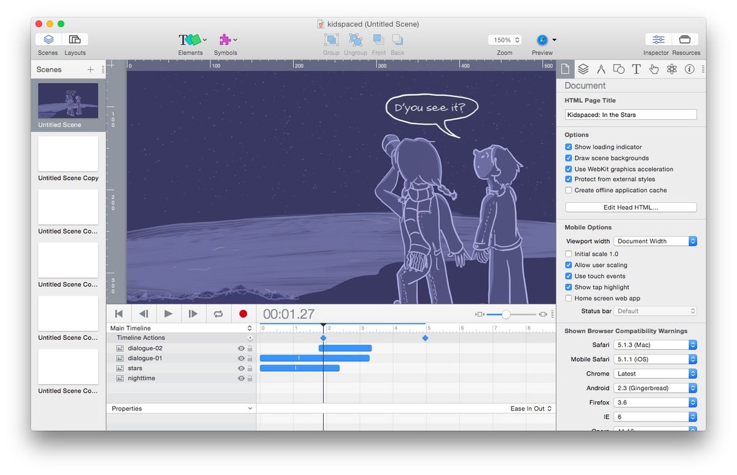Open the Scene inspector
Screen dimensions: 737x475
(583, 69)
